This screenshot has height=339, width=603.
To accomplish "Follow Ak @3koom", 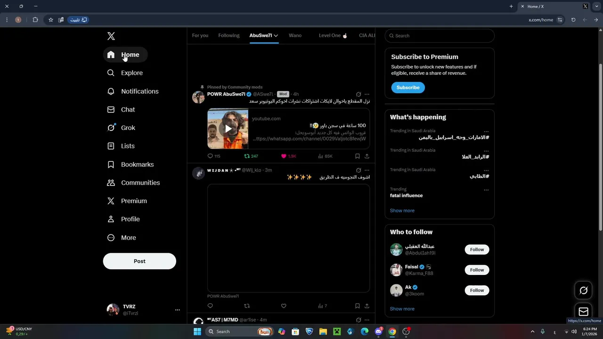I will click(477, 291).
